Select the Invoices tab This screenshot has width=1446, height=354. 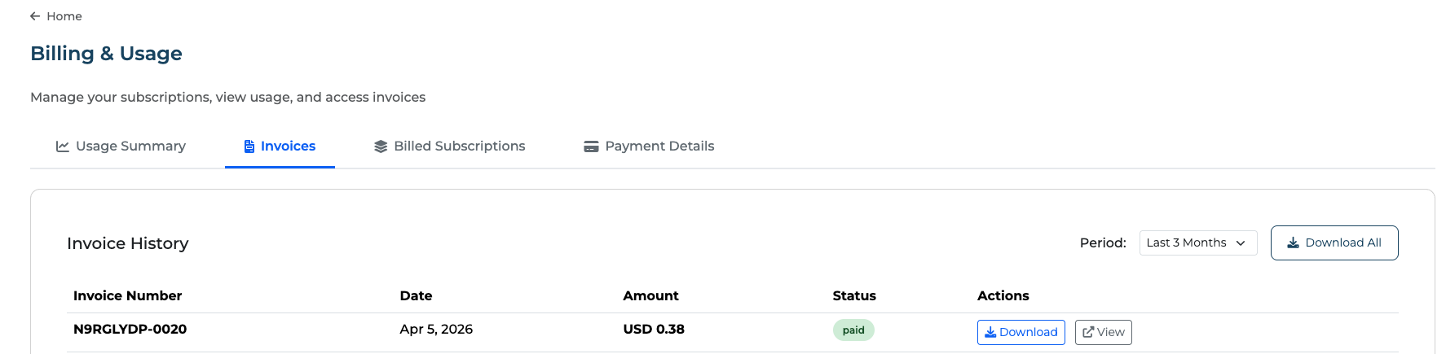coord(288,146)
